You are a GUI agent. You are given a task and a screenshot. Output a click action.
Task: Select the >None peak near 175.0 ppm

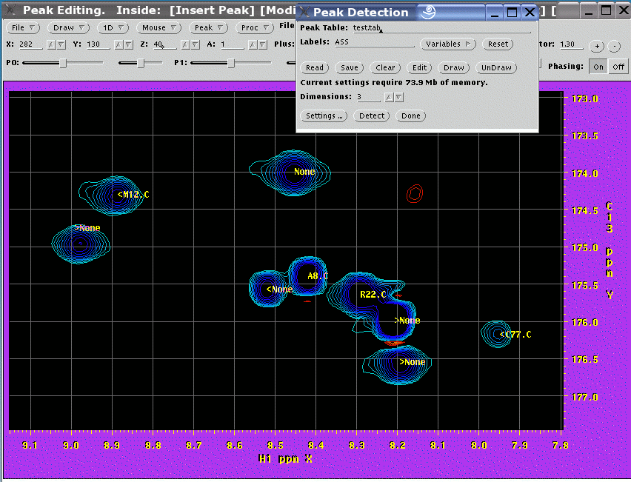87,228
